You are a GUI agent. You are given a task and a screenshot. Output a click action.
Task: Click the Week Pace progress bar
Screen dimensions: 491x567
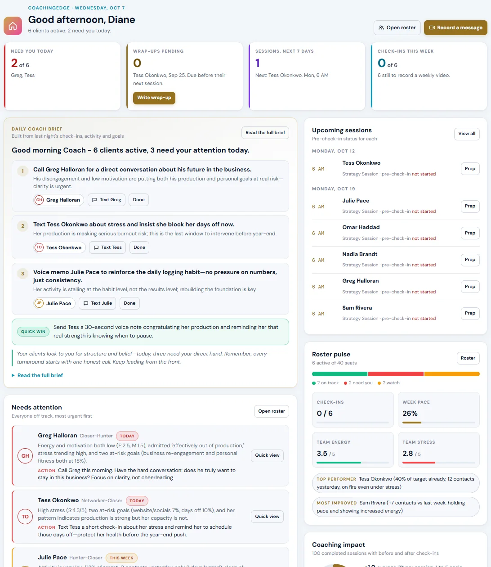439,423
